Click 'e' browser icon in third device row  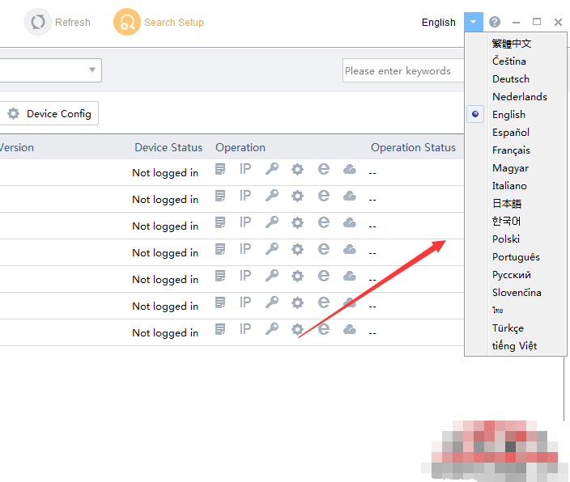click(x=324, y=222)
